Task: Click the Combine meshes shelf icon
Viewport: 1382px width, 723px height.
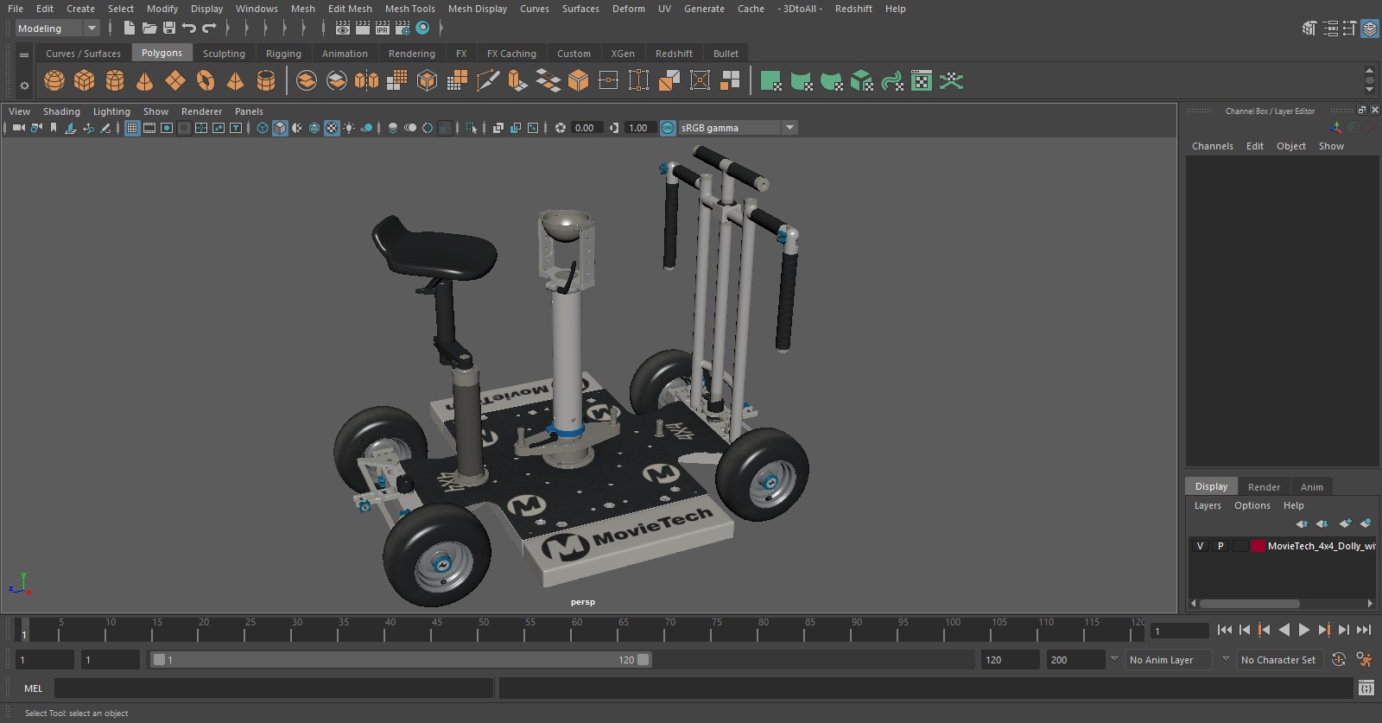Action: tap(307, 81)
